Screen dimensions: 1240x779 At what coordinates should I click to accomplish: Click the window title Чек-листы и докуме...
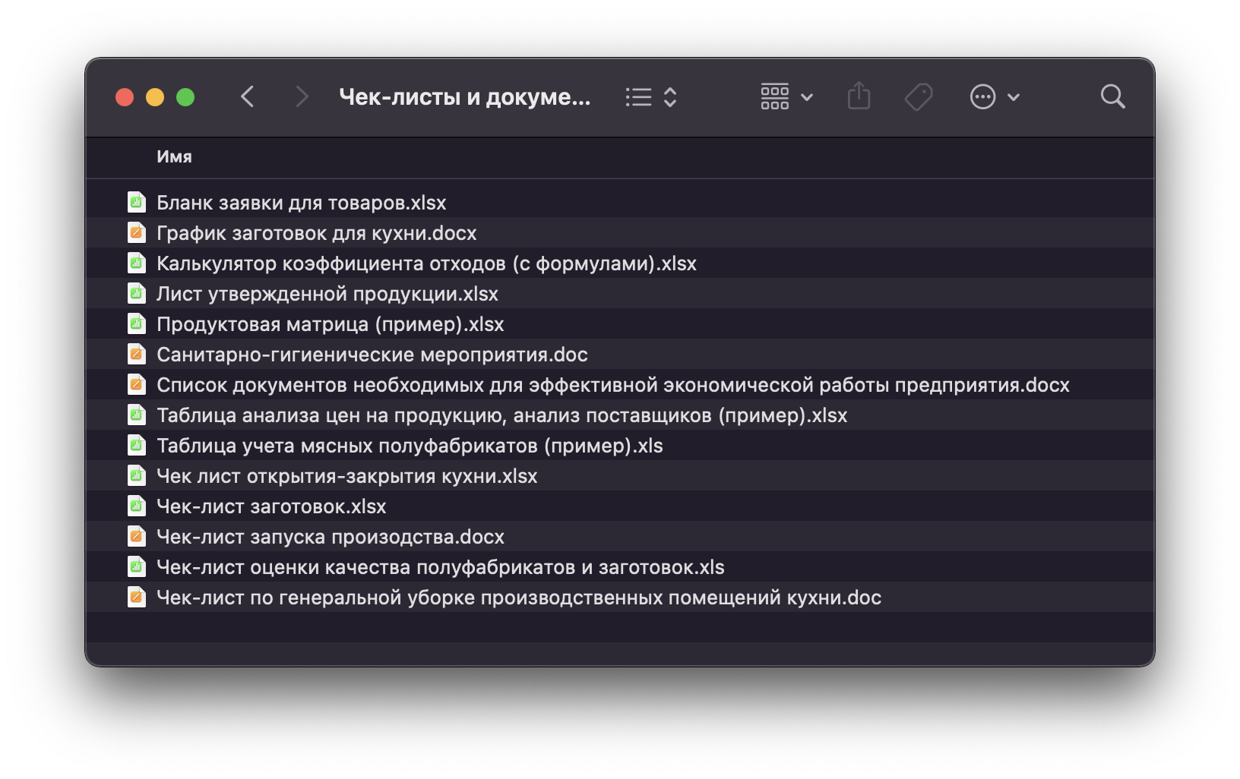click(464, 97)
